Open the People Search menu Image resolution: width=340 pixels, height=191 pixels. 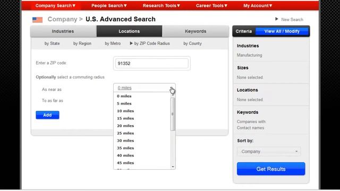[x=109, y=6]
